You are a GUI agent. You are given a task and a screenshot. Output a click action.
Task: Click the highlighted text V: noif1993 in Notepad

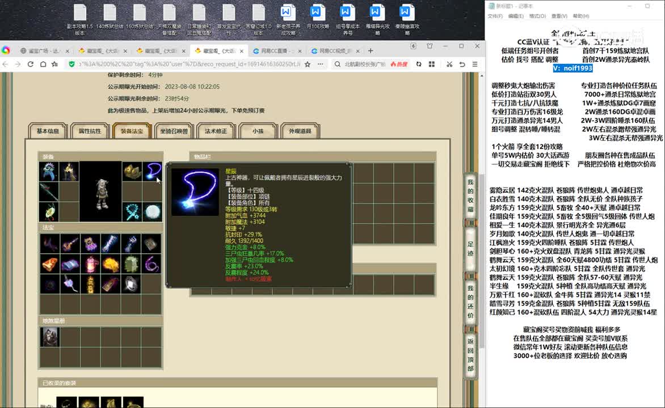point(573,68)
